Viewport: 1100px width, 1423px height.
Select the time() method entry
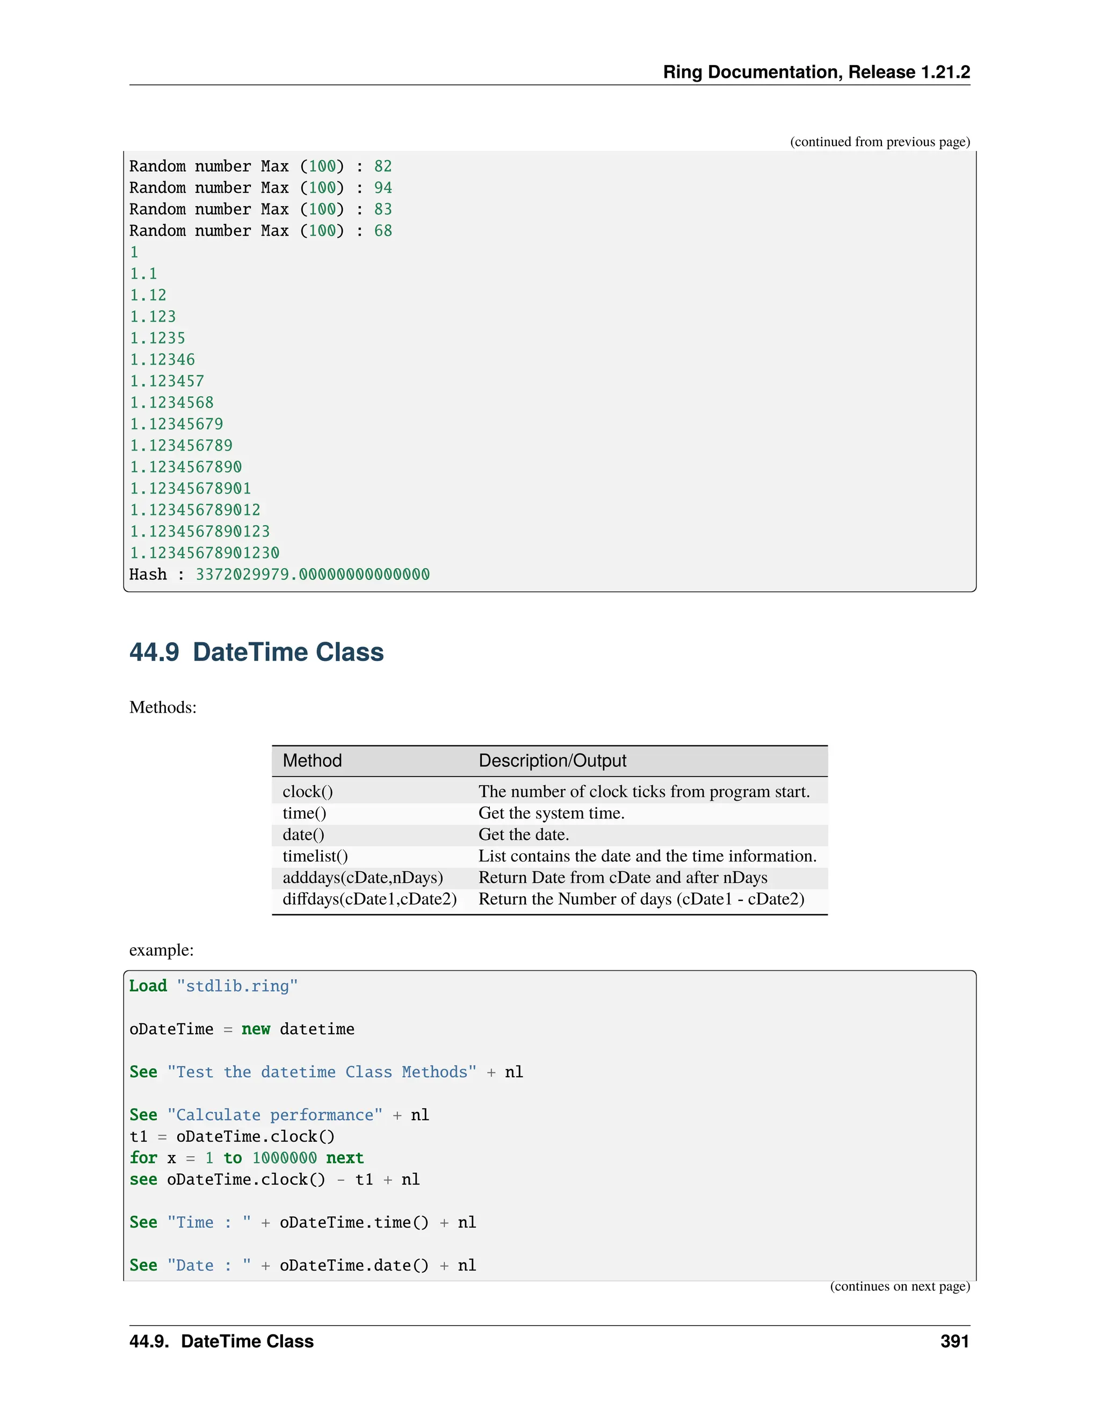click(305, 813)
